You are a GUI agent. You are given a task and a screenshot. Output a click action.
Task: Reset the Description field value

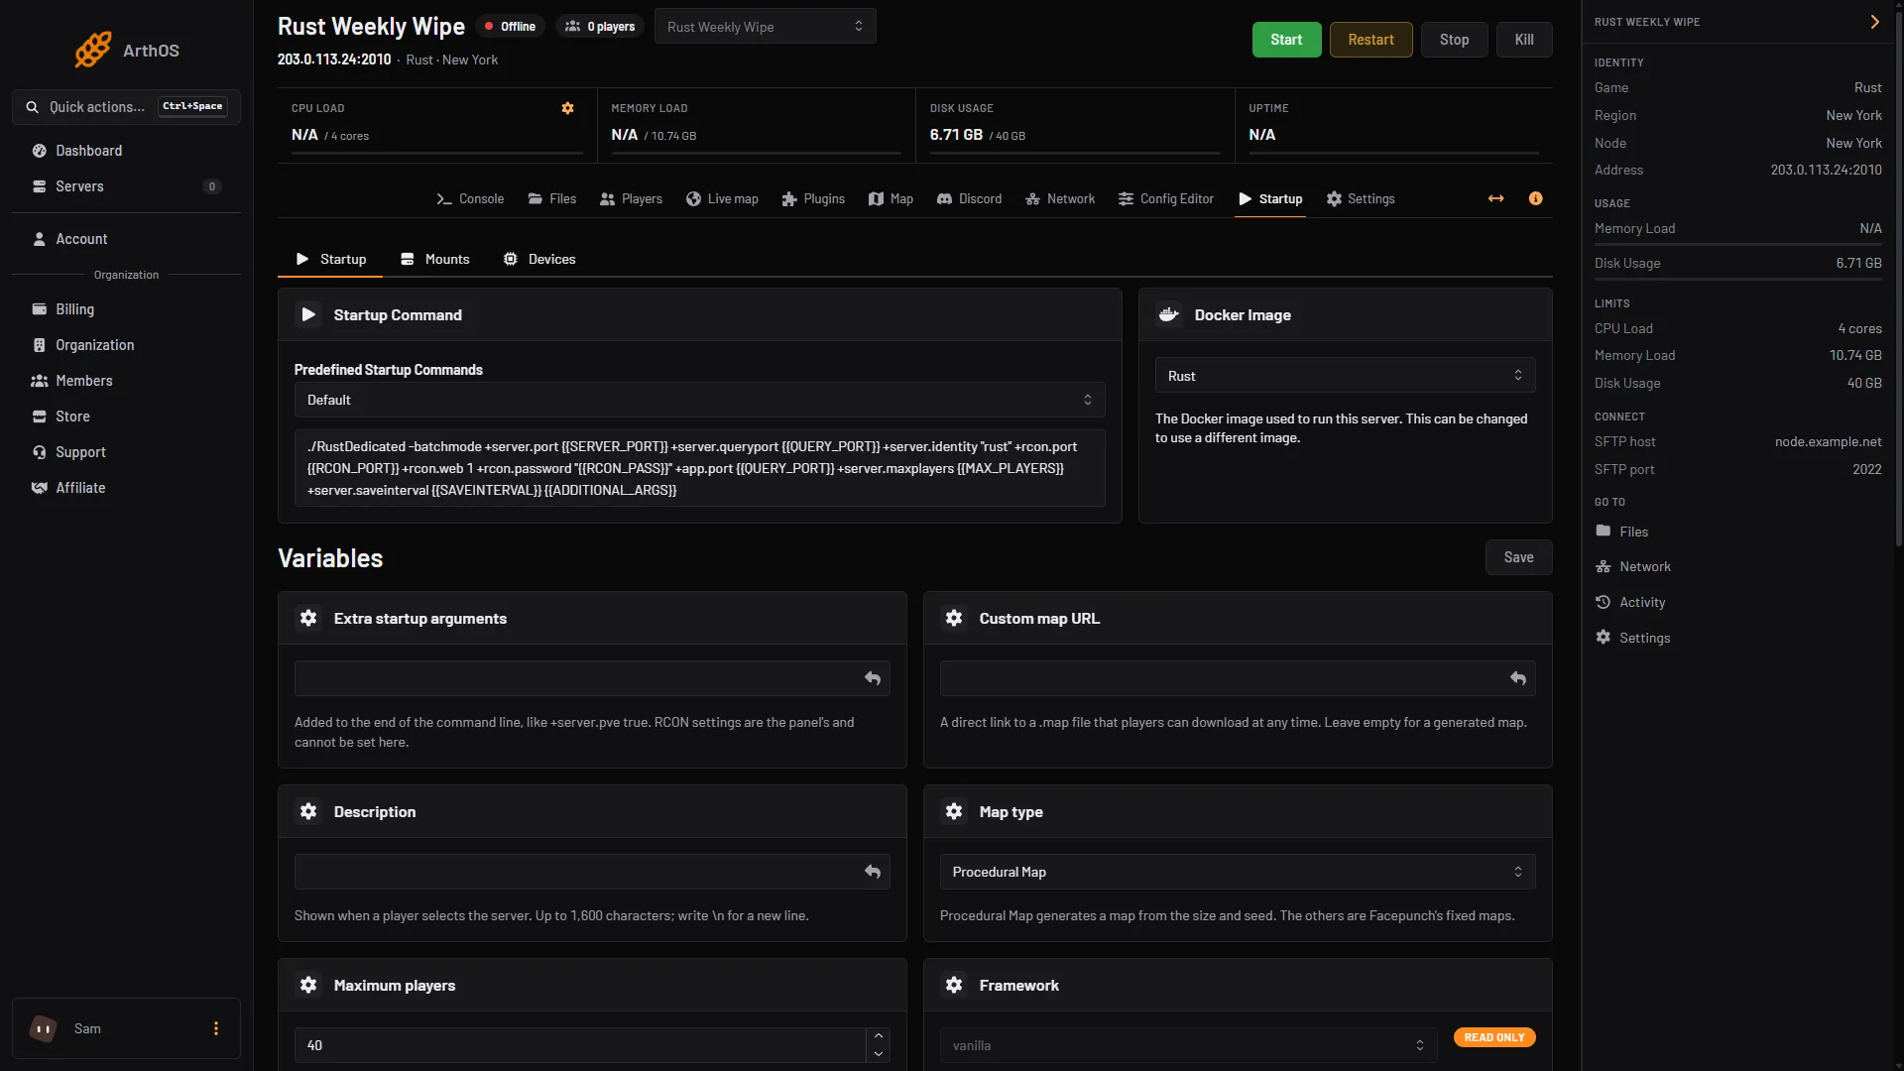[x=873, y=872]
